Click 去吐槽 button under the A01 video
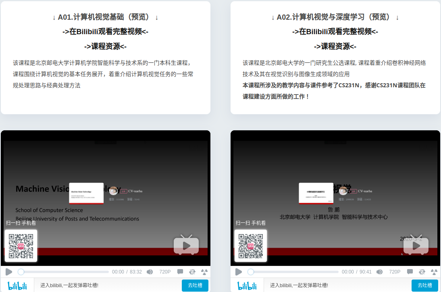 click(x=195, y=285)
